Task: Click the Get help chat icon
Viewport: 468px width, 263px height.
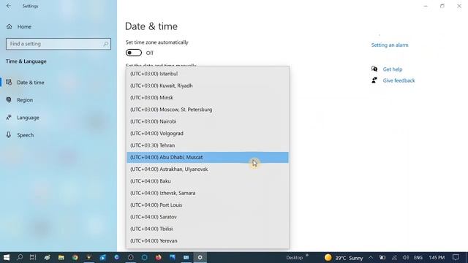Action: point(374,69)
